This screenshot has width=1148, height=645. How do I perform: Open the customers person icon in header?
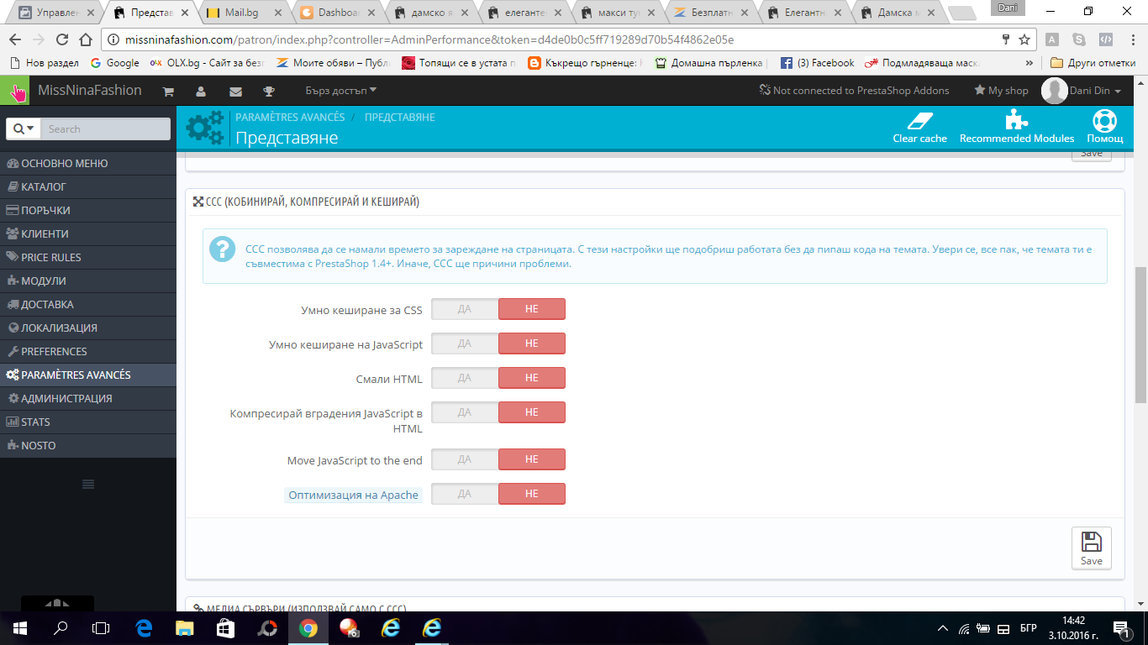coord(201,92)
